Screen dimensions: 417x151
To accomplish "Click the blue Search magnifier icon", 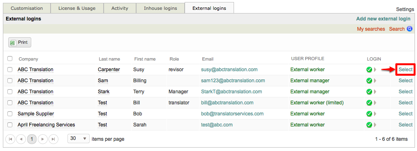I will (410, 29).
